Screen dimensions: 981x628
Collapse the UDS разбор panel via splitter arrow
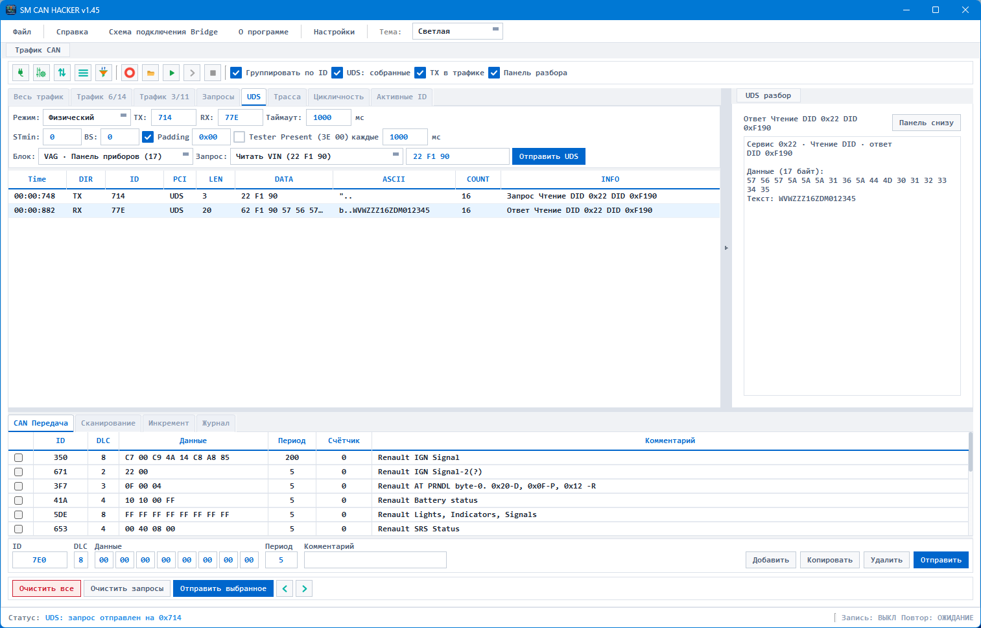[x=726, y=248]
